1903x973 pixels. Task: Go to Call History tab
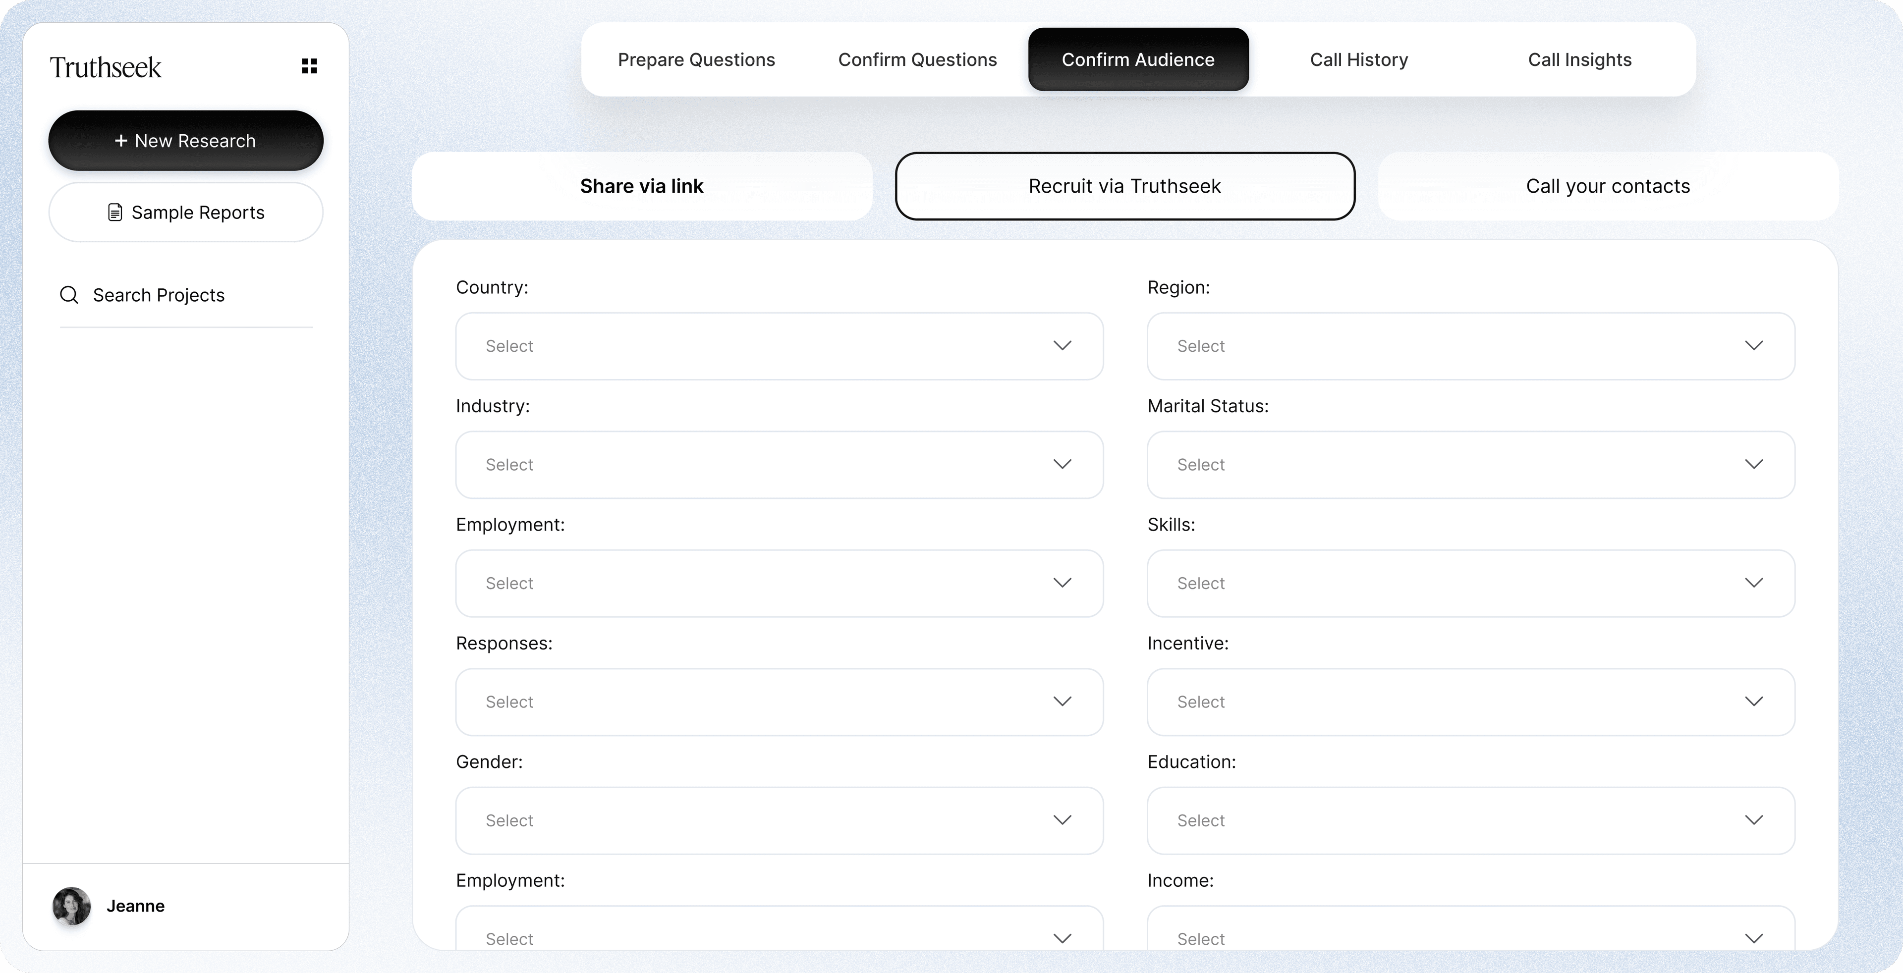[x=1358, y=60]
